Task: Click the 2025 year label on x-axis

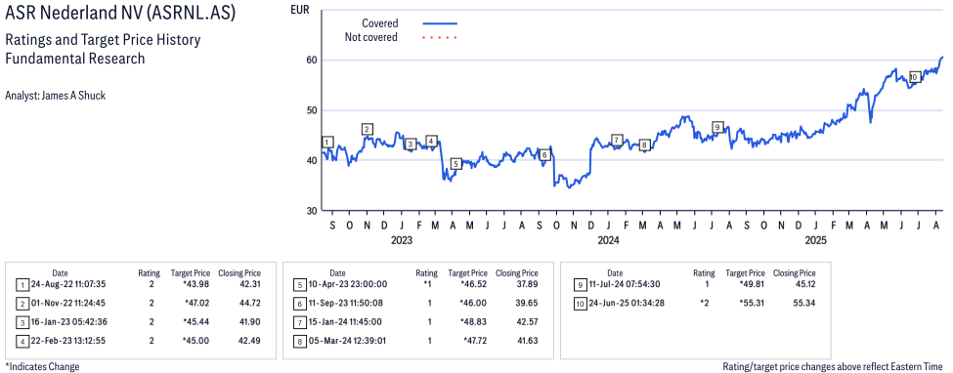Action: [815, 240]
